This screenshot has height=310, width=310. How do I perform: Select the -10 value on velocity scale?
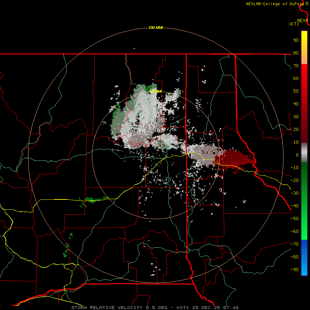294,168
